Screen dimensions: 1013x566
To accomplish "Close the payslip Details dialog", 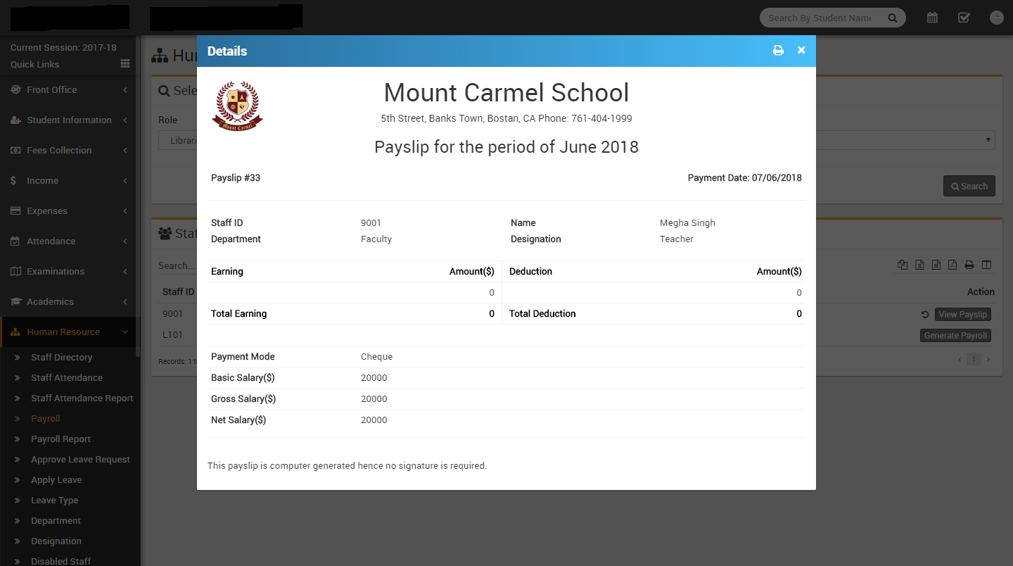I will pos(801,51).
